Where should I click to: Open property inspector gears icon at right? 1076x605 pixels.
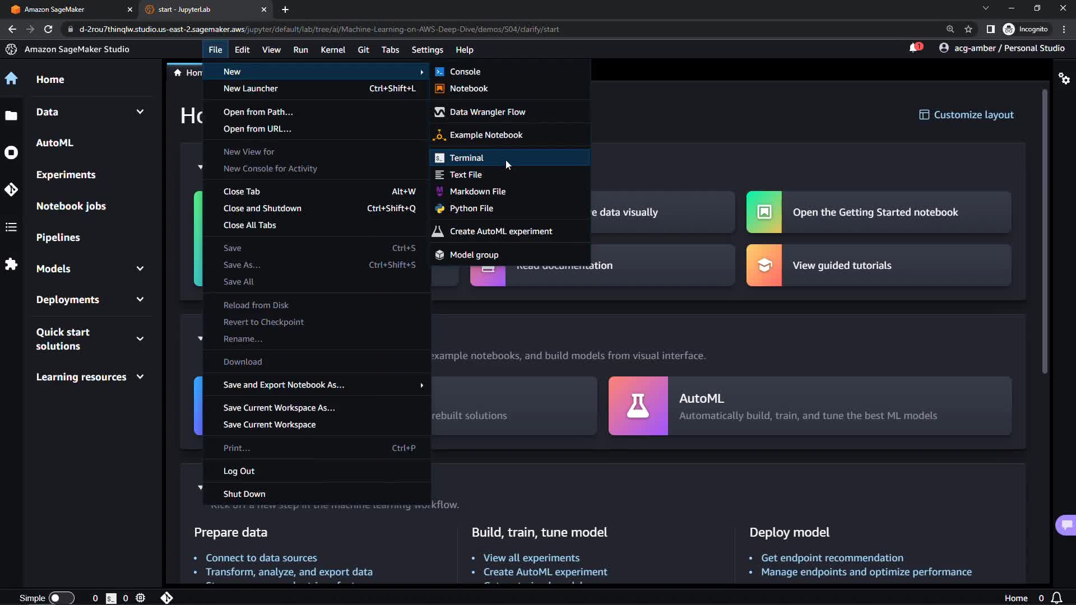(x=1064, y=78)
